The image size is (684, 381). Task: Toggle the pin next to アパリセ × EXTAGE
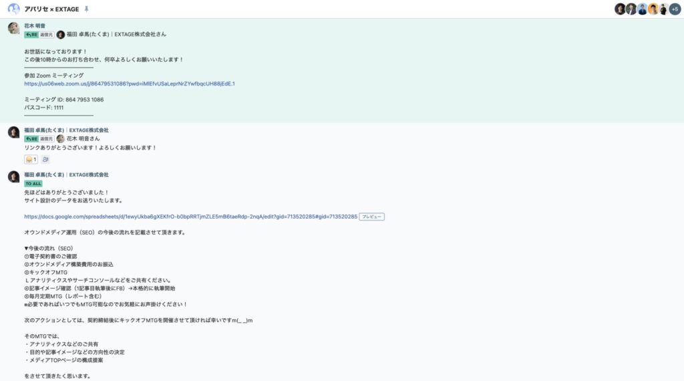86,9
